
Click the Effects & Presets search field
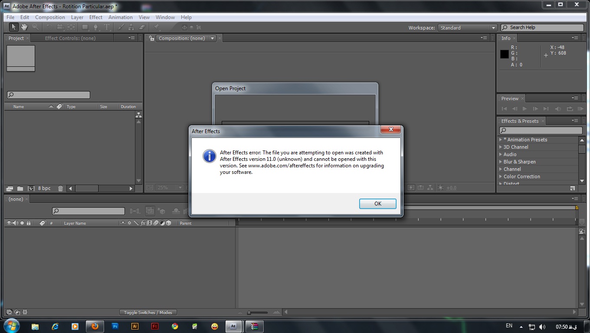click(541, 130)
